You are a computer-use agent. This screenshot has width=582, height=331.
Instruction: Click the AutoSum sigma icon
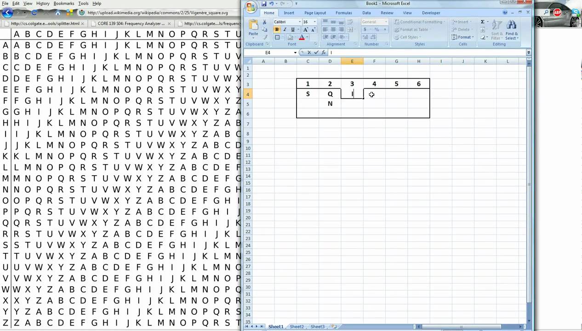click(483, 22)
